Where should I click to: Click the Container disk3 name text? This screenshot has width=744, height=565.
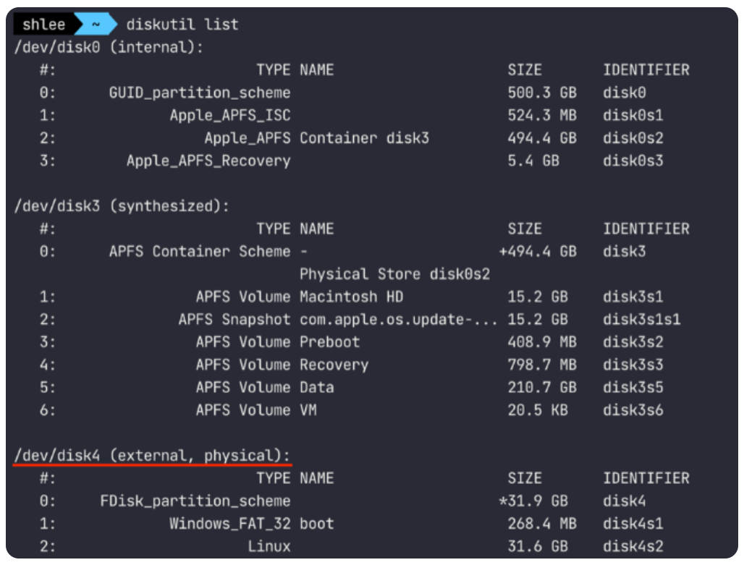pyautogui.click(x=364, y=137)
